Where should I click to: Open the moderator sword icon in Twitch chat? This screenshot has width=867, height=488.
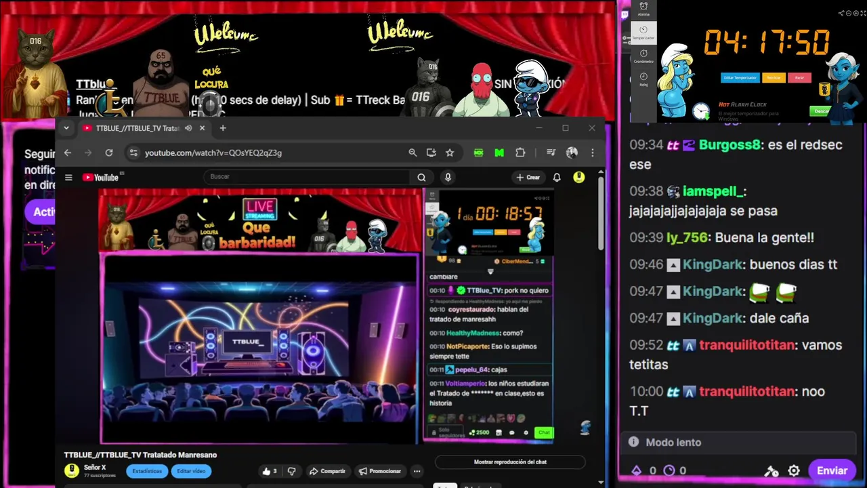pyautogui.click(x=771, y=470)
